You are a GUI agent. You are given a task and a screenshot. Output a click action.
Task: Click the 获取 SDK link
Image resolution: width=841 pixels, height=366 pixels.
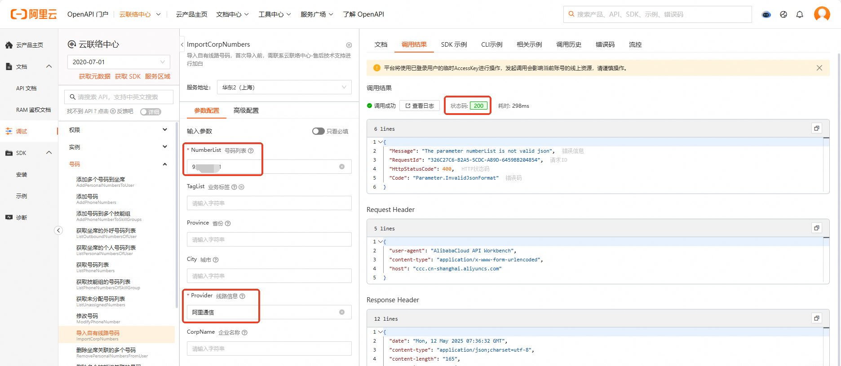click(128, 76)
